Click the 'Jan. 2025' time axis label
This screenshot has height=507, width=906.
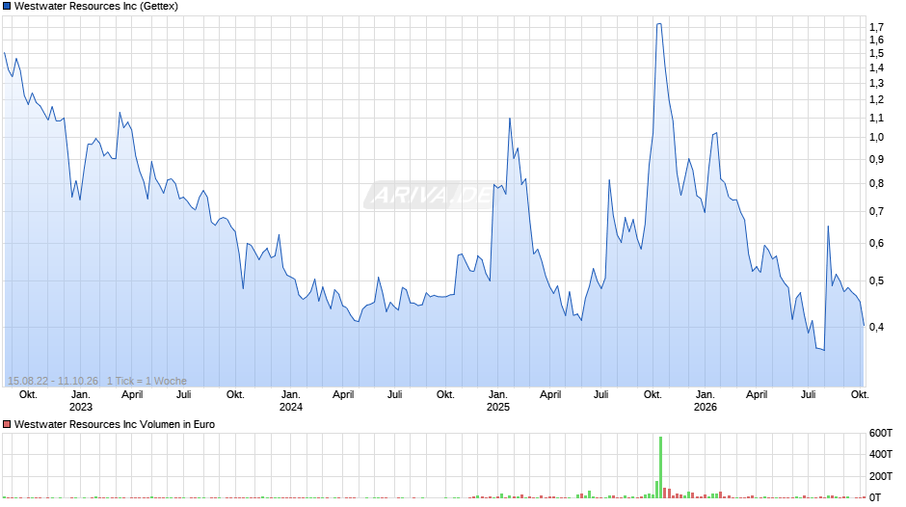pyautogui.click(x=497, y=401)
